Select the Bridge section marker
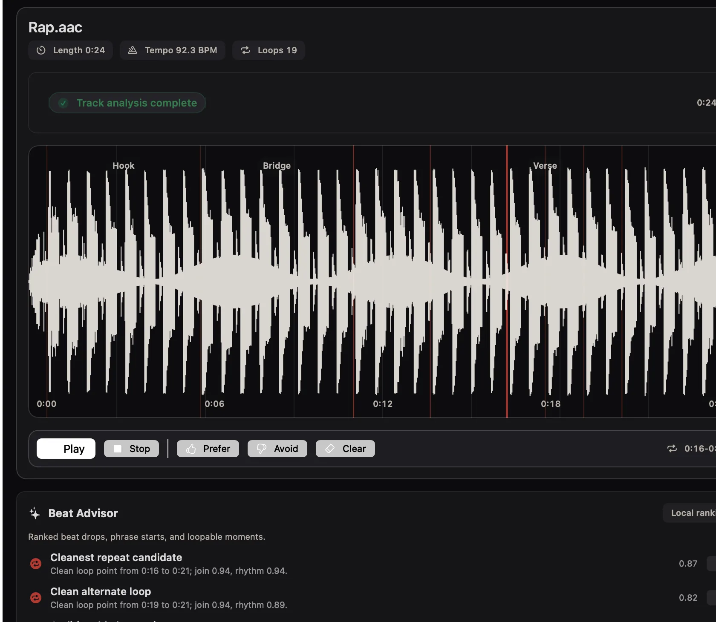The width and height of the screenshot is (716, 622). point(277,166)
